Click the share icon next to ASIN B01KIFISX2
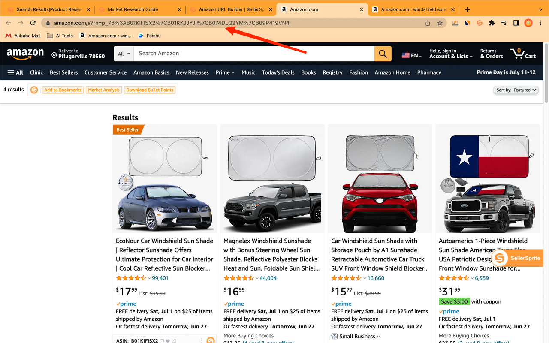 [175, 341]
